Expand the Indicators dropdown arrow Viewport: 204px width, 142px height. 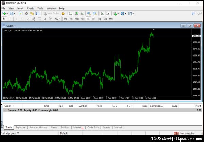(118, 14)
